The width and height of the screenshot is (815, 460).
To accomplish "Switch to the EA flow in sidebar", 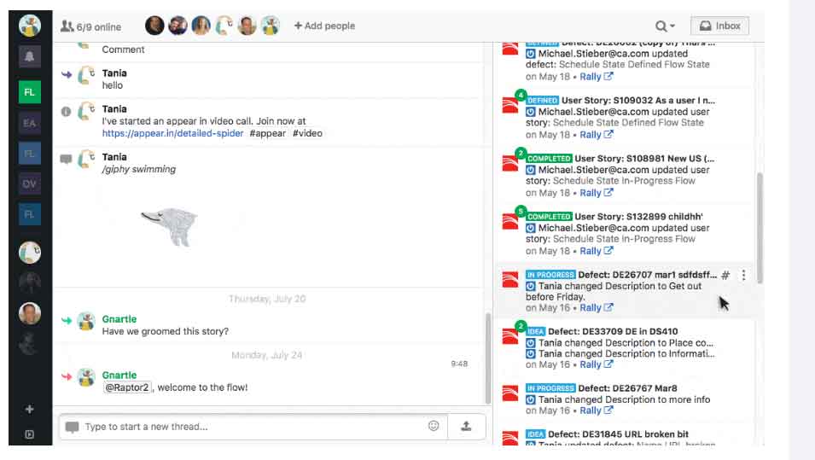I will click(29, 123).
